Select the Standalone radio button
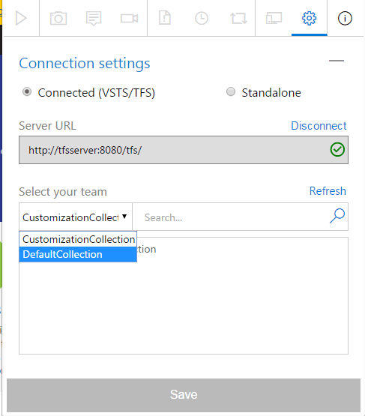The image size is (365, 416). 231,91
